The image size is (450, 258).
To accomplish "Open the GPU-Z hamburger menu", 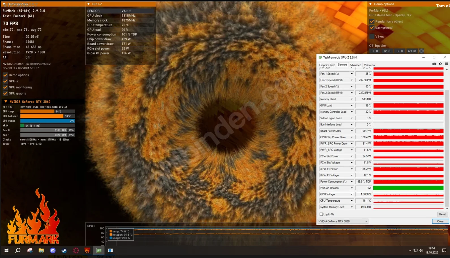I will [x=446, y=64].
